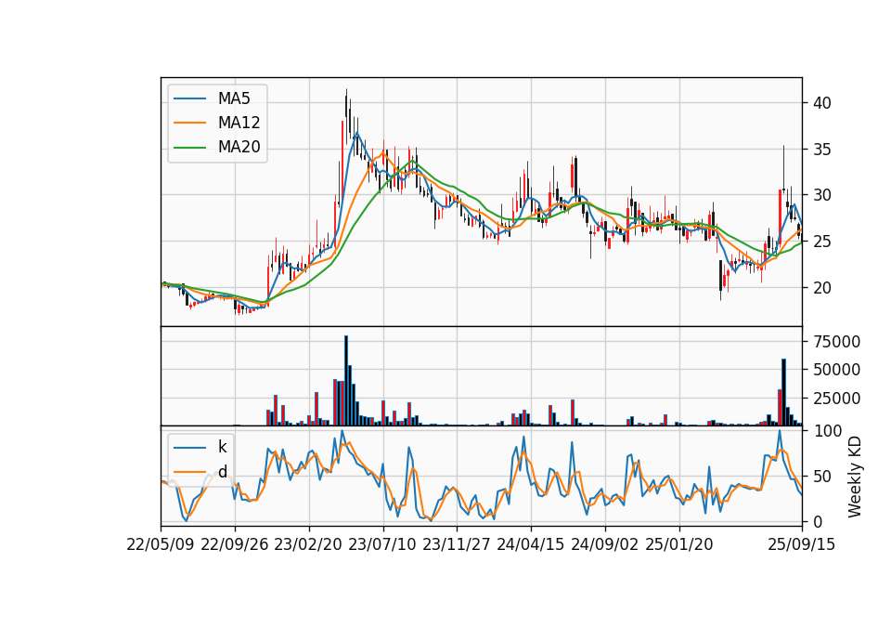Click the MA5 legend label
This screenshot has height=641, width=891.
(234, 98)
